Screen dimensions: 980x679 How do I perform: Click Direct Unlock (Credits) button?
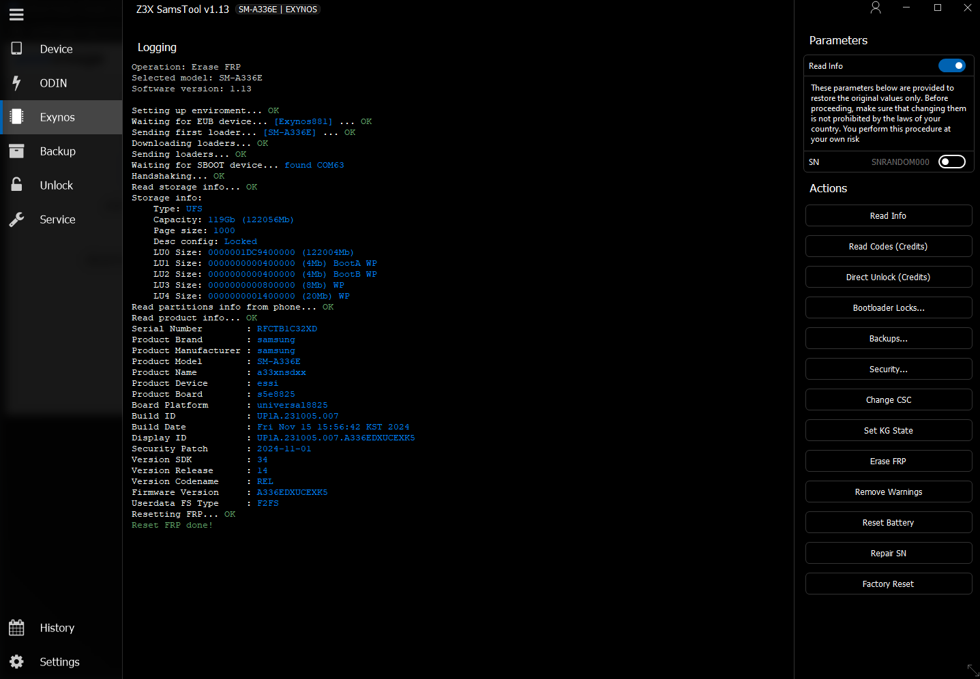[889, 277]
